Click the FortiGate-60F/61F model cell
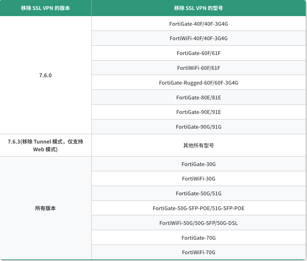 tap(199, 53)
